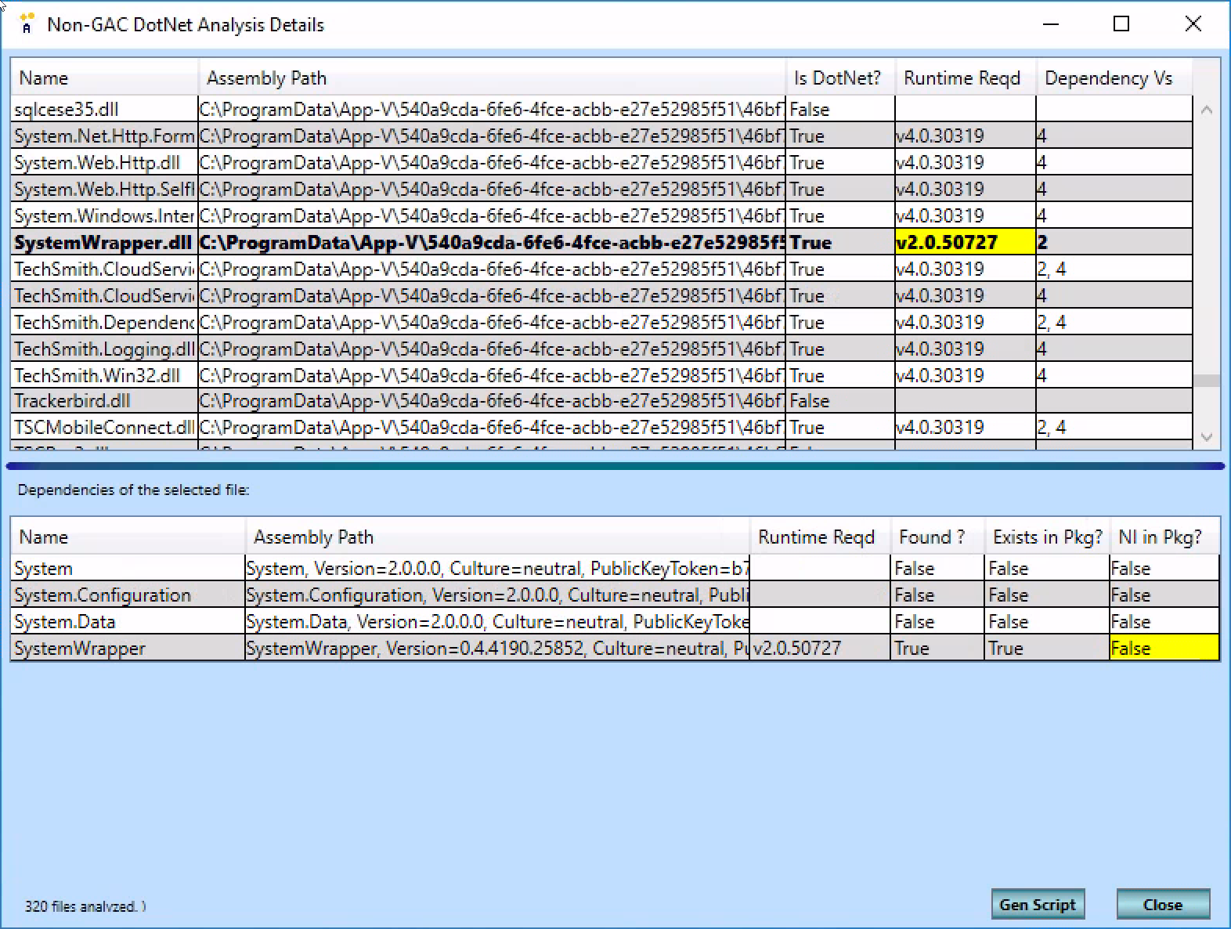Click the 320 files analyzed status text

[85, 906]
